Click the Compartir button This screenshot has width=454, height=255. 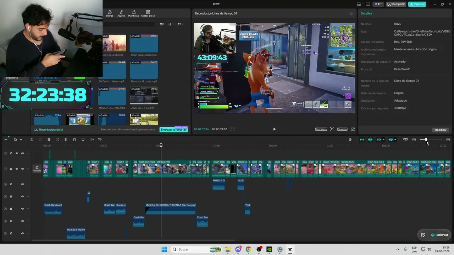pyautogui.click(x=396, y=4)
